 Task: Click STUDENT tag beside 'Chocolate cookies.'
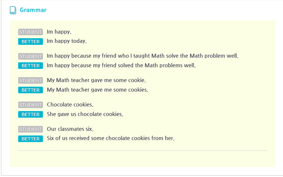coord(30,105)
